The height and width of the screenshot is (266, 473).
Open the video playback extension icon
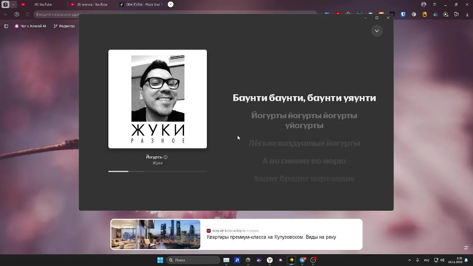point(446,14)
